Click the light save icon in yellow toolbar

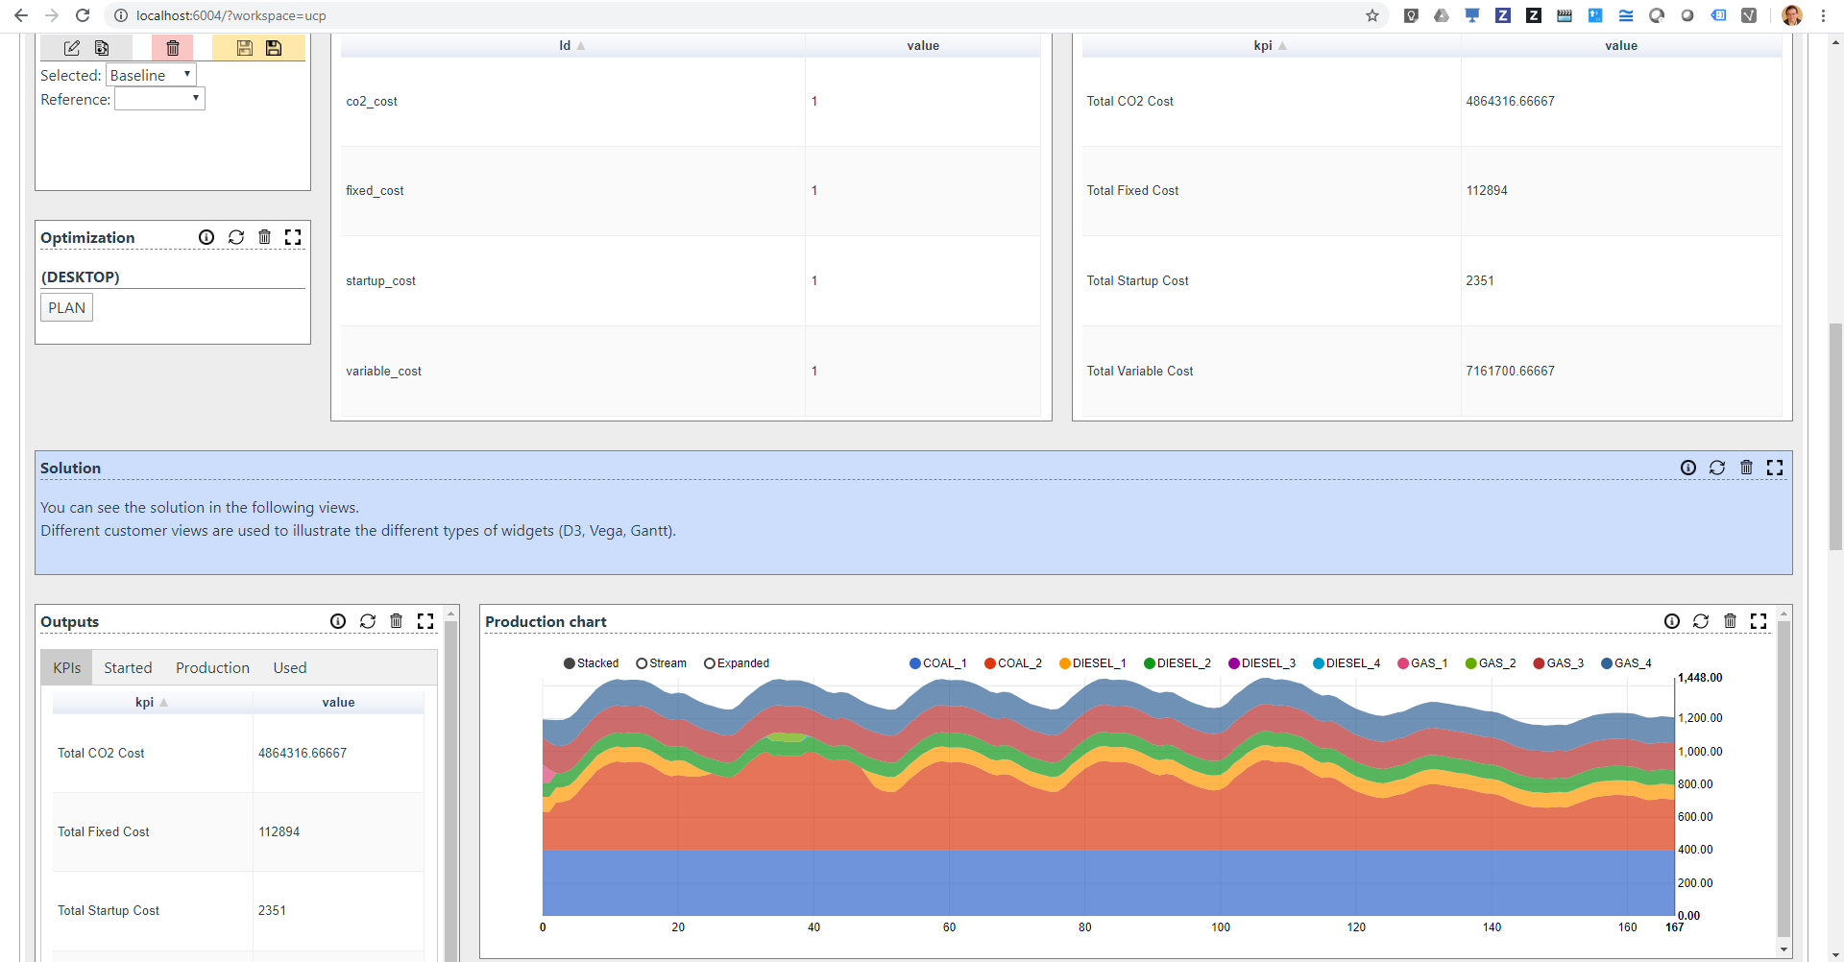245,48
